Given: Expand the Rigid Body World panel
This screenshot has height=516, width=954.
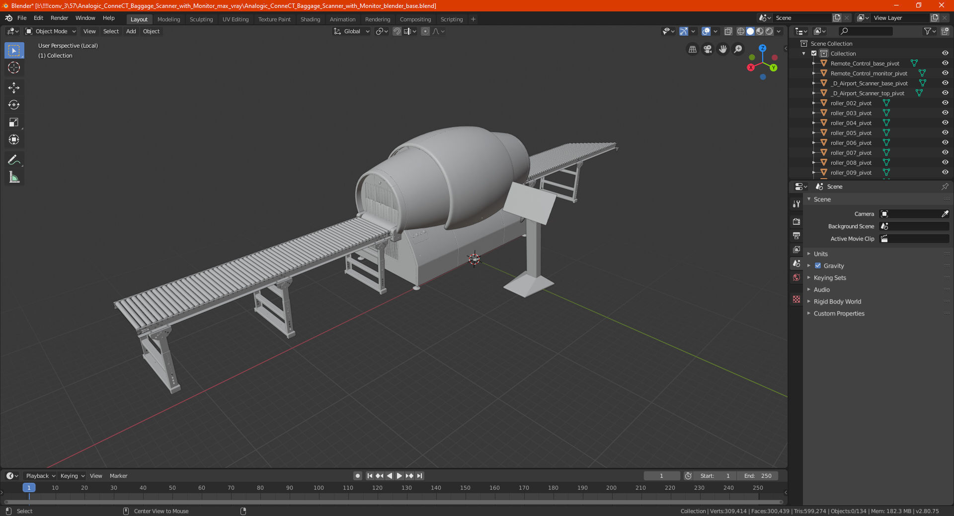Looking at the screenshot, I should tap(837, 302).
